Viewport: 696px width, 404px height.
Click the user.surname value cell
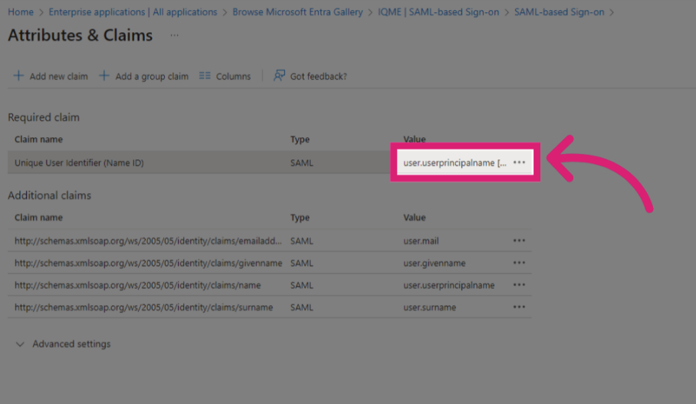point(429,307)
